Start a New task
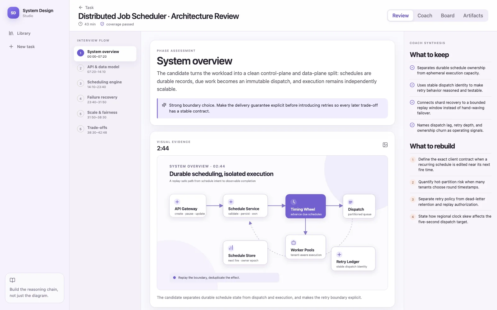This screenshot has height=310, width=497. point(35,46)
